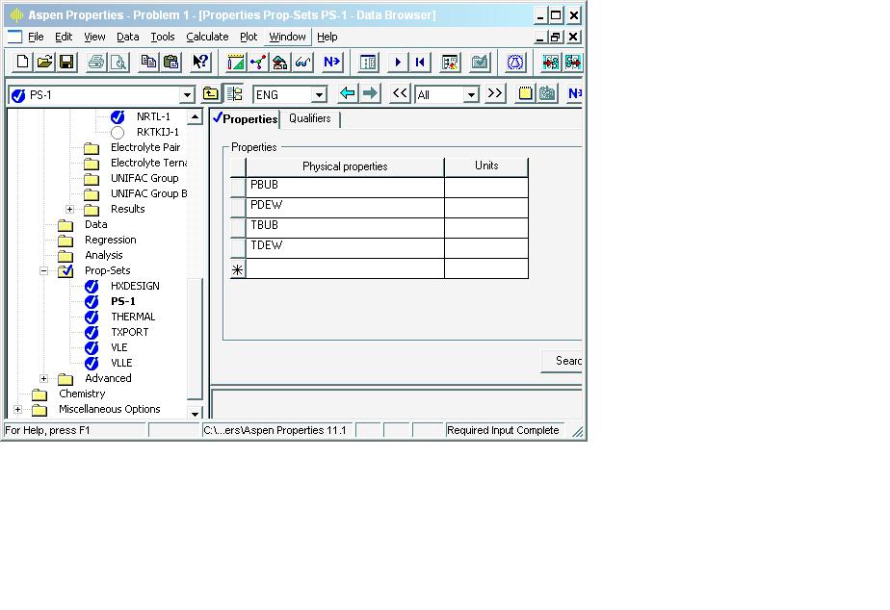
Task: Open the Control Panel icon in toolbar
Action: tap(368, 62)
